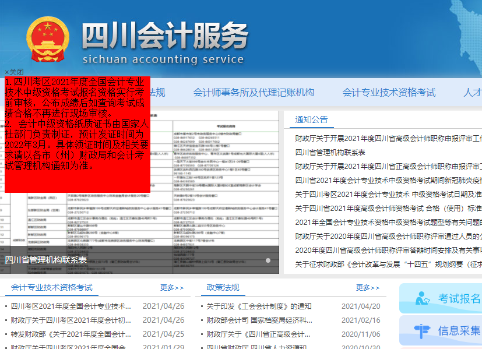Click the 信息采集 signpost icon
482x349 pixels.
pos(422,331)
